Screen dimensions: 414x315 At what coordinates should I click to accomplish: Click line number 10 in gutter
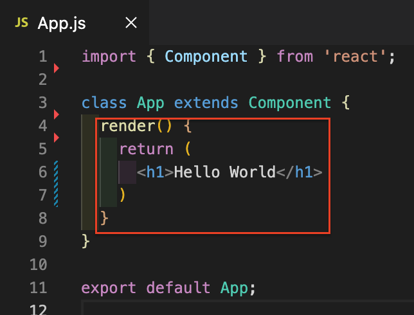(39, 264)
